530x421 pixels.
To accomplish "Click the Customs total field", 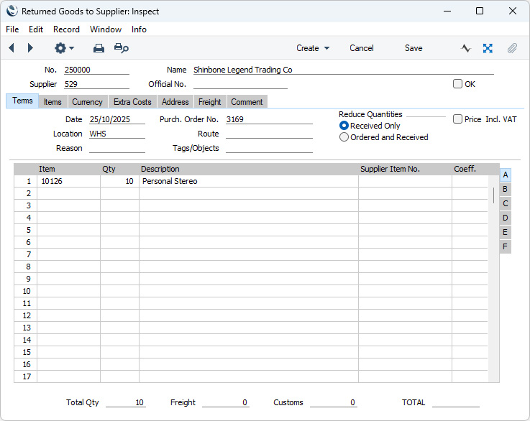I will click(x=333, y=402).
